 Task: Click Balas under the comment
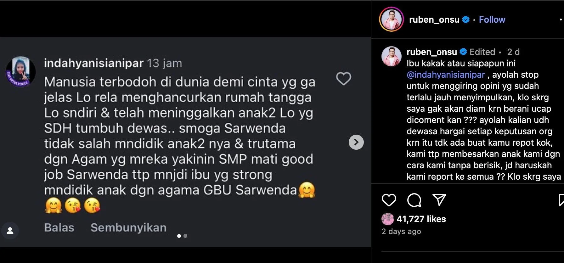click(x=59, y=227)
